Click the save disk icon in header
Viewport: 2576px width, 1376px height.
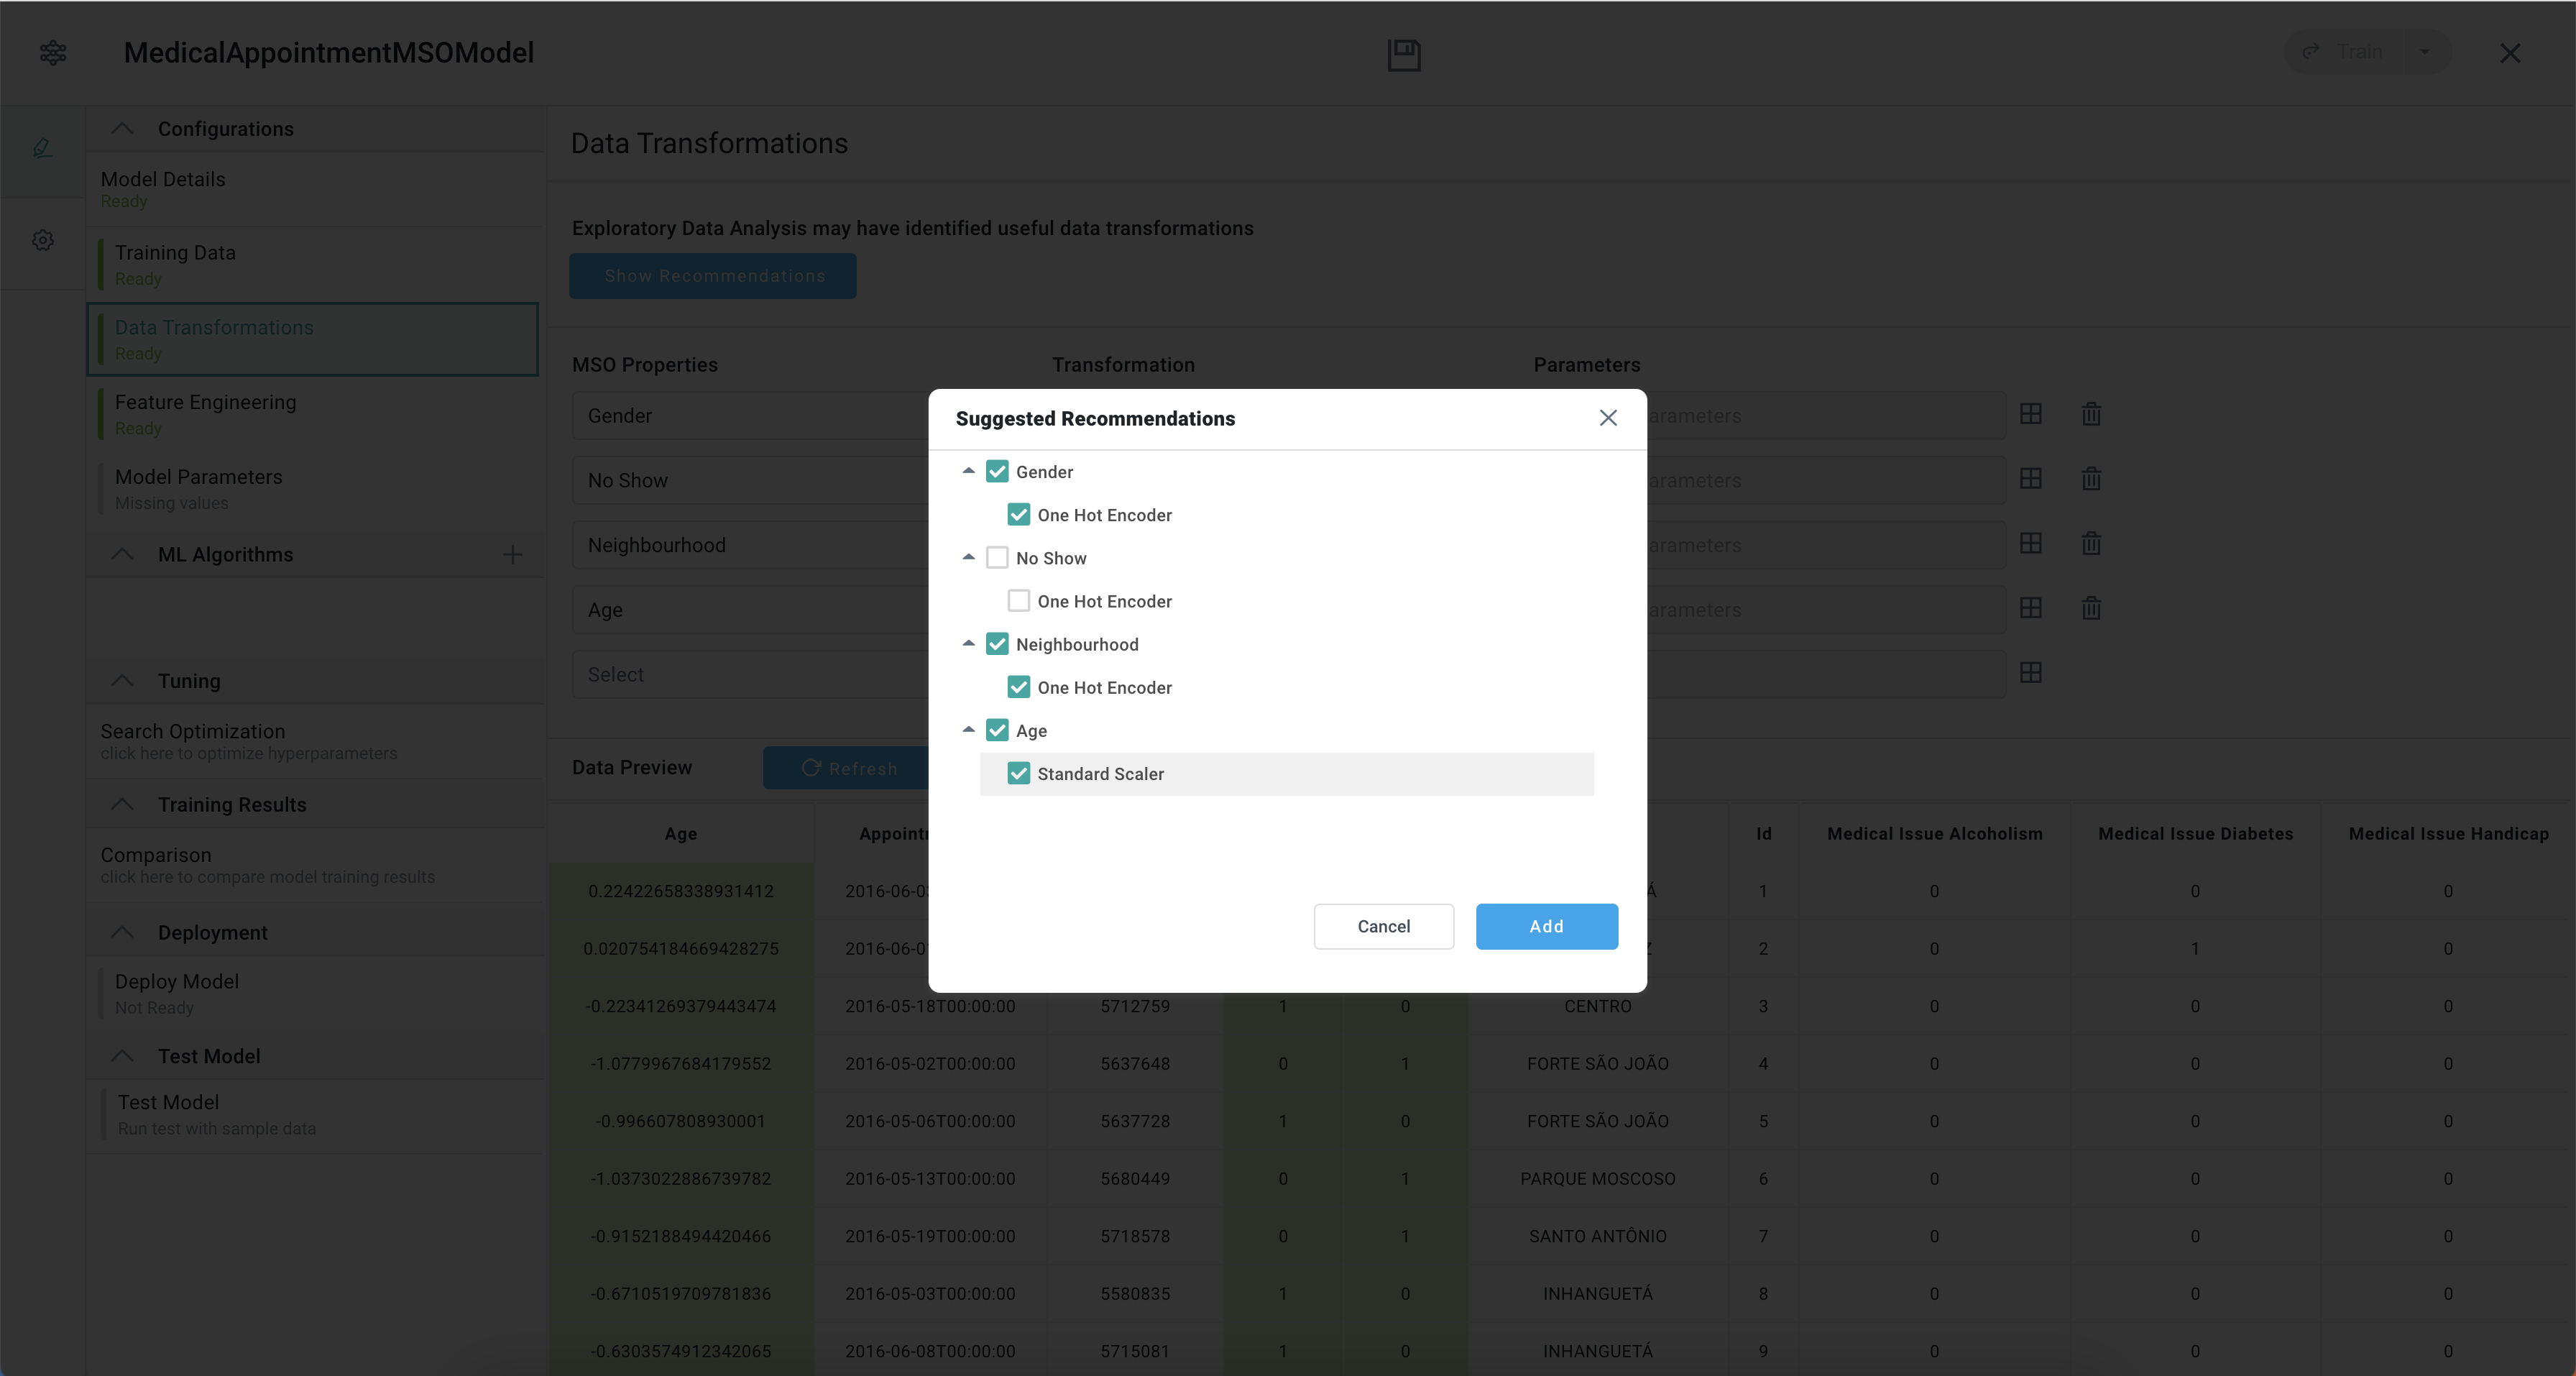(x=1403, y=54)
